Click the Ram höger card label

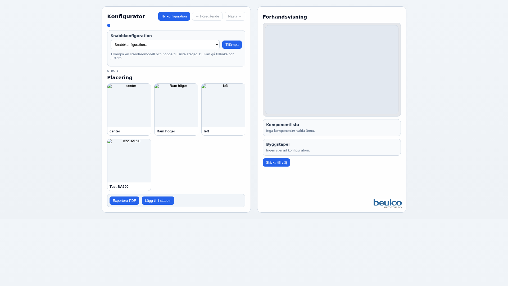[x=166, y=131]
